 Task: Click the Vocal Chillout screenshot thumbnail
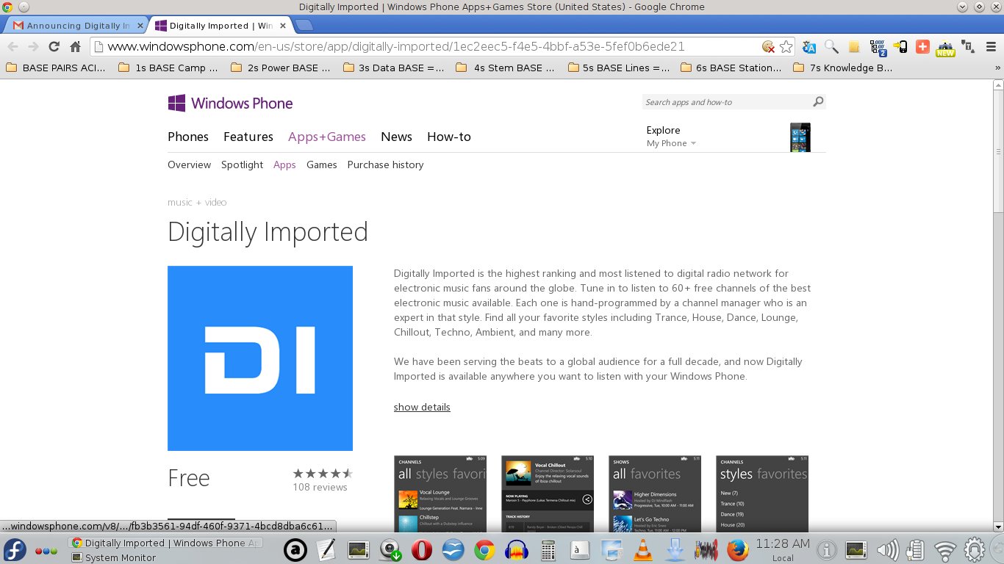coord(548,493)
